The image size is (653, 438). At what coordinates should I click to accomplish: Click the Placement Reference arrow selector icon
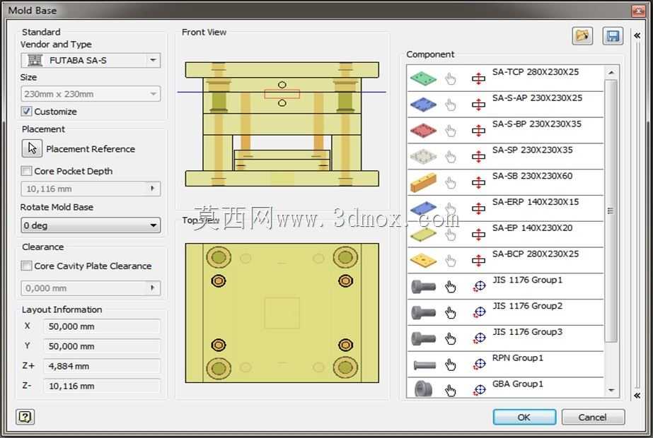tap(32, 148)
